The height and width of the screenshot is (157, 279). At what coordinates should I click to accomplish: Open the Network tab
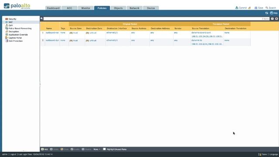click(134, 8)
